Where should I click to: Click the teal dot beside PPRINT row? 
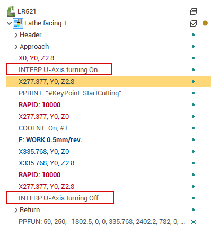click(x=193, y=93)
